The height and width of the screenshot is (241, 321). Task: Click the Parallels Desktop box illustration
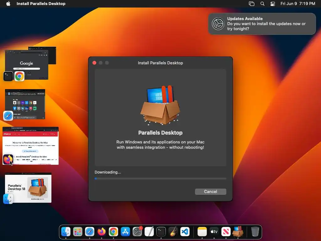160,105
